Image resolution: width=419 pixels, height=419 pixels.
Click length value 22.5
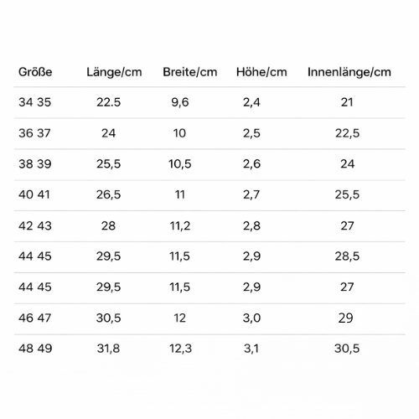tap(108, 102)
